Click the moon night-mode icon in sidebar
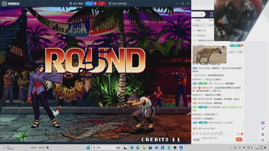The width and height of the screenshot is (269, 151). coord(263,129)
